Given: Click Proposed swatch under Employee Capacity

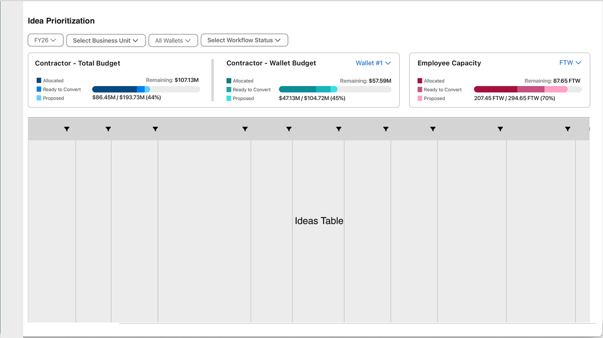Looking at the screenshot, I should point(420,98).
